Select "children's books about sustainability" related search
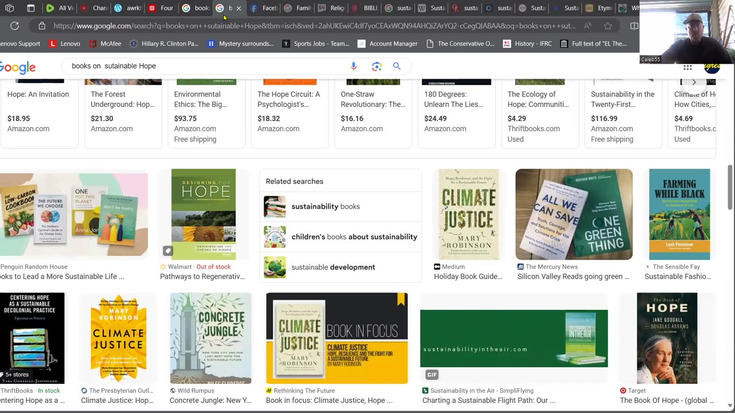This screenshot has height=413, width=735. pyautogui.click(x=341, y=237)
